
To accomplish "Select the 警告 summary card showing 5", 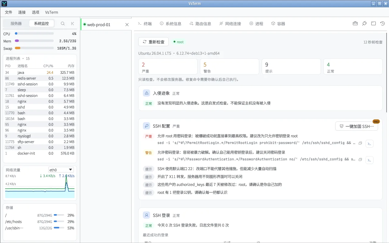I will pyautogui.click(x=229, y=67).
